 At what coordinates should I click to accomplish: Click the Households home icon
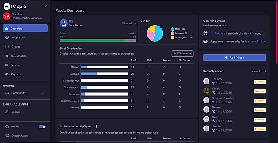tap(7, 56)
